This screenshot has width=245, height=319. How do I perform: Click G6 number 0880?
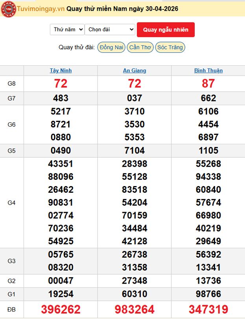coord(61,137)
